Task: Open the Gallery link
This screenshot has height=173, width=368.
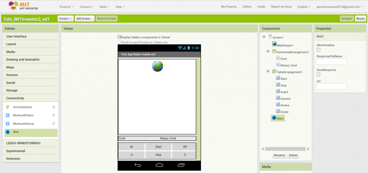Action: coord(247,7)
